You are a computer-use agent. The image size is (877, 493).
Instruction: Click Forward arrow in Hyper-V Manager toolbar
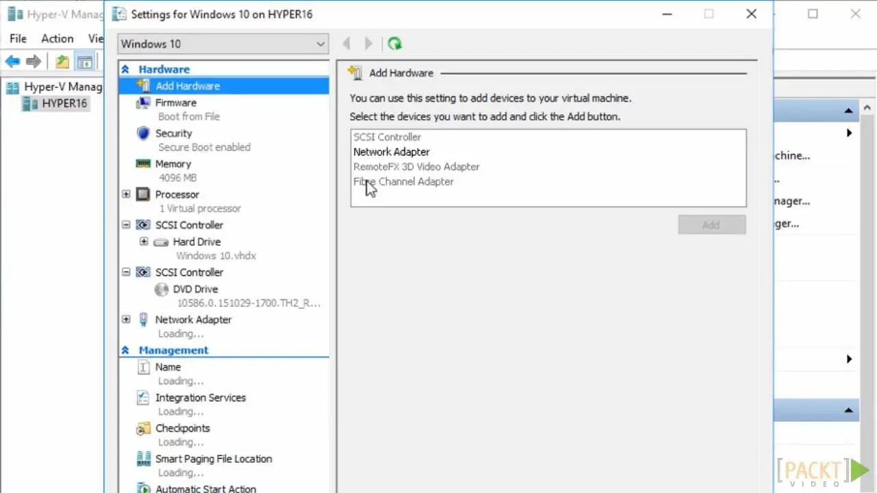click(34, 62)
